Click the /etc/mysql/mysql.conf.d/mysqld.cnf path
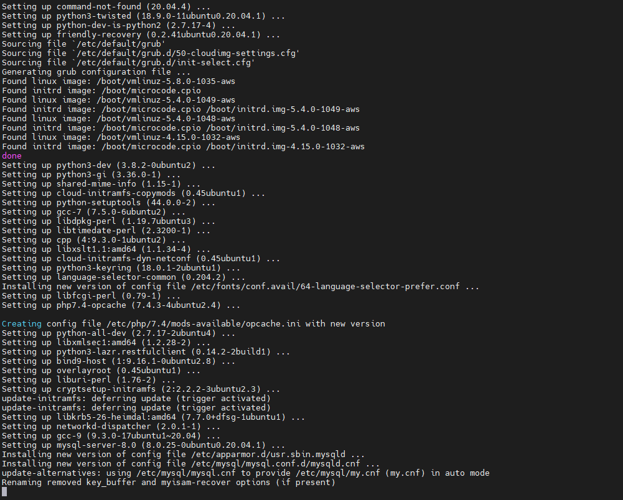 click(275, 464)
